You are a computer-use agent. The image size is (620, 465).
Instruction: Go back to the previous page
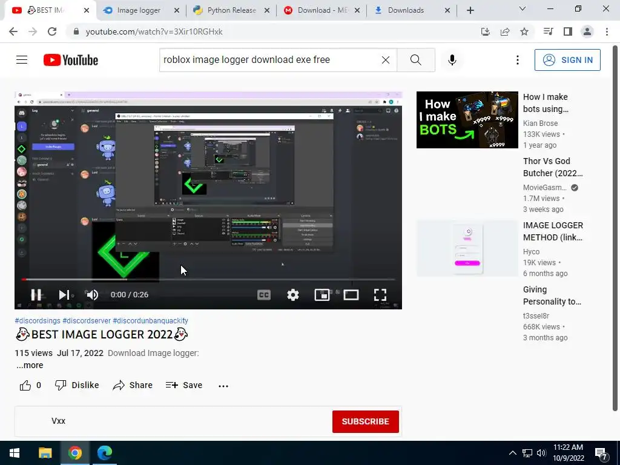coord(13,31)
